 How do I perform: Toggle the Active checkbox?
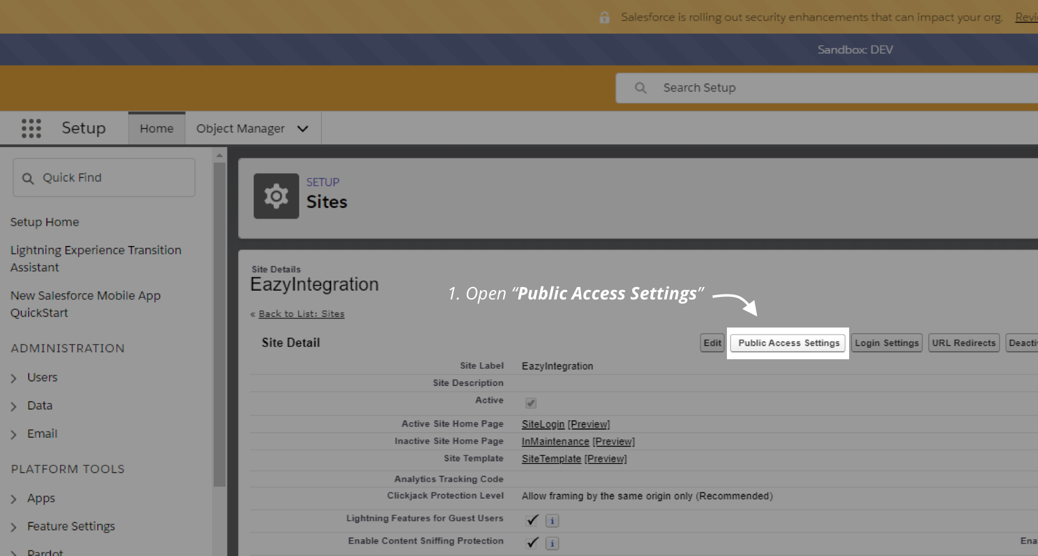(531, 403)
